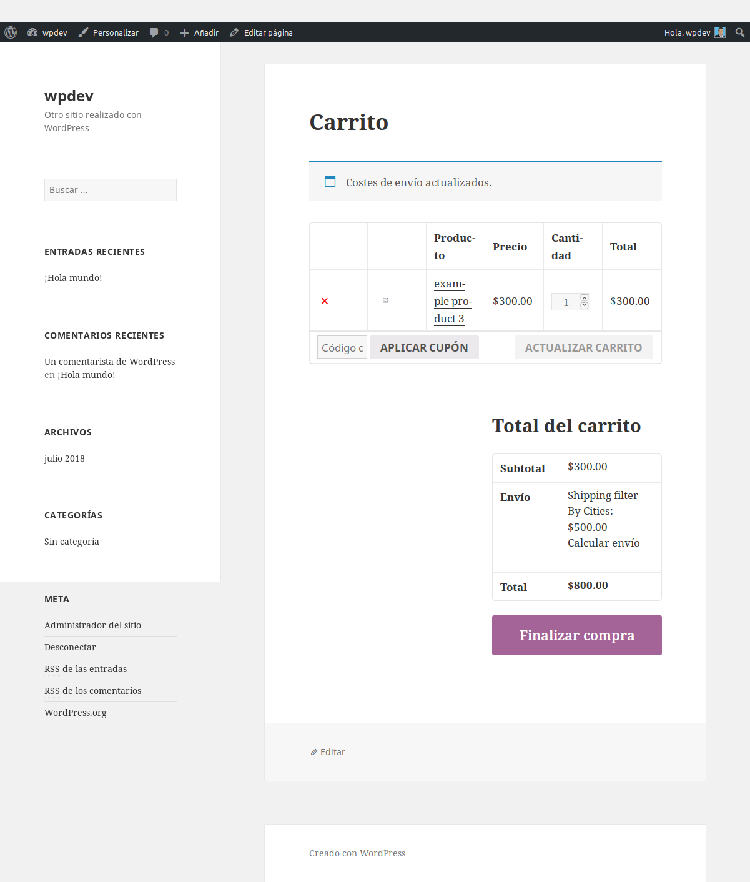Open the example product 3 link
Image resolution: width=750 pixels, height=882 pixels.
453,301
